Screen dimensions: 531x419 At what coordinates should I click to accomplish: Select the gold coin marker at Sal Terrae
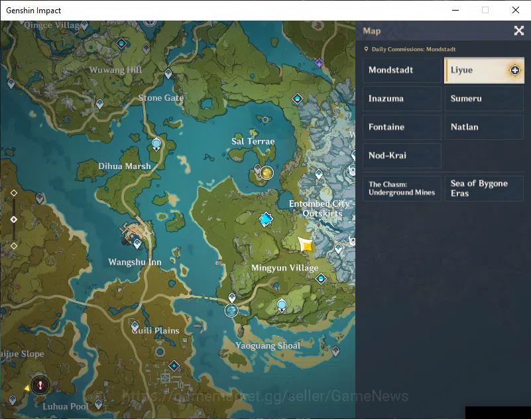[x=266, y=173]
